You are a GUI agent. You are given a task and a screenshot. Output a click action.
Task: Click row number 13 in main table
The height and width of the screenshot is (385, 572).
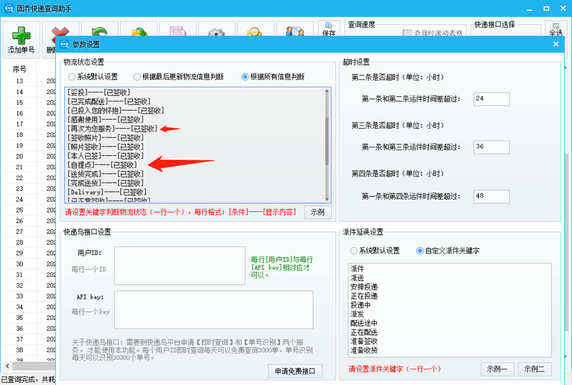coord(19,81)
